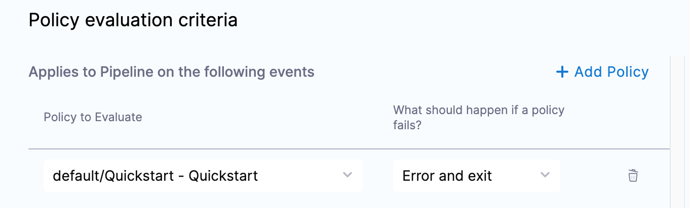Select the default/Quickstart - Quickstart policy text
The height and width of the screenshot is (208, 690).
pyautogui.click(x=156, y=176)
